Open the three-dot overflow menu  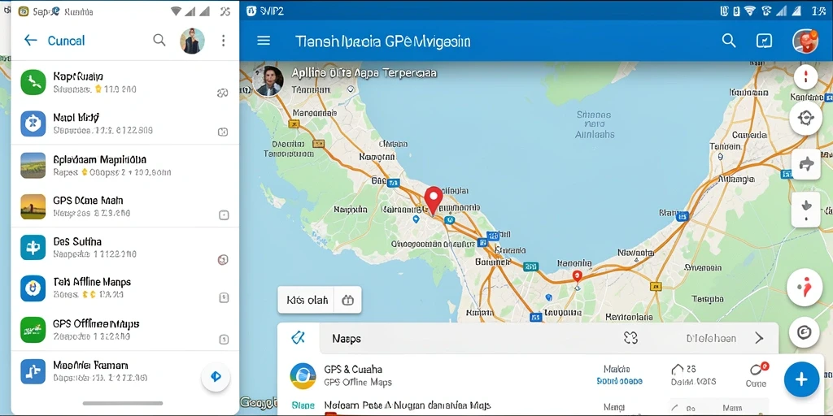[223, 41]
